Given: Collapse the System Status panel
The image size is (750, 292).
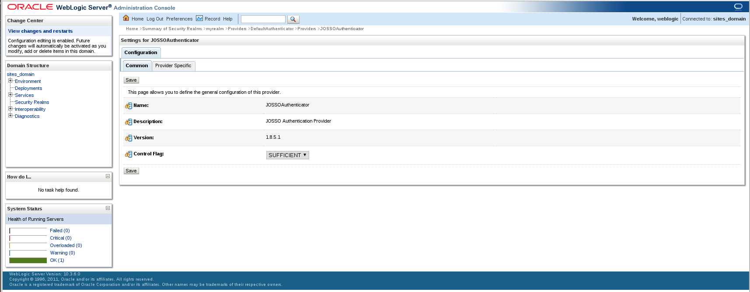Looking at the screenshot, I should click(108, 208).
